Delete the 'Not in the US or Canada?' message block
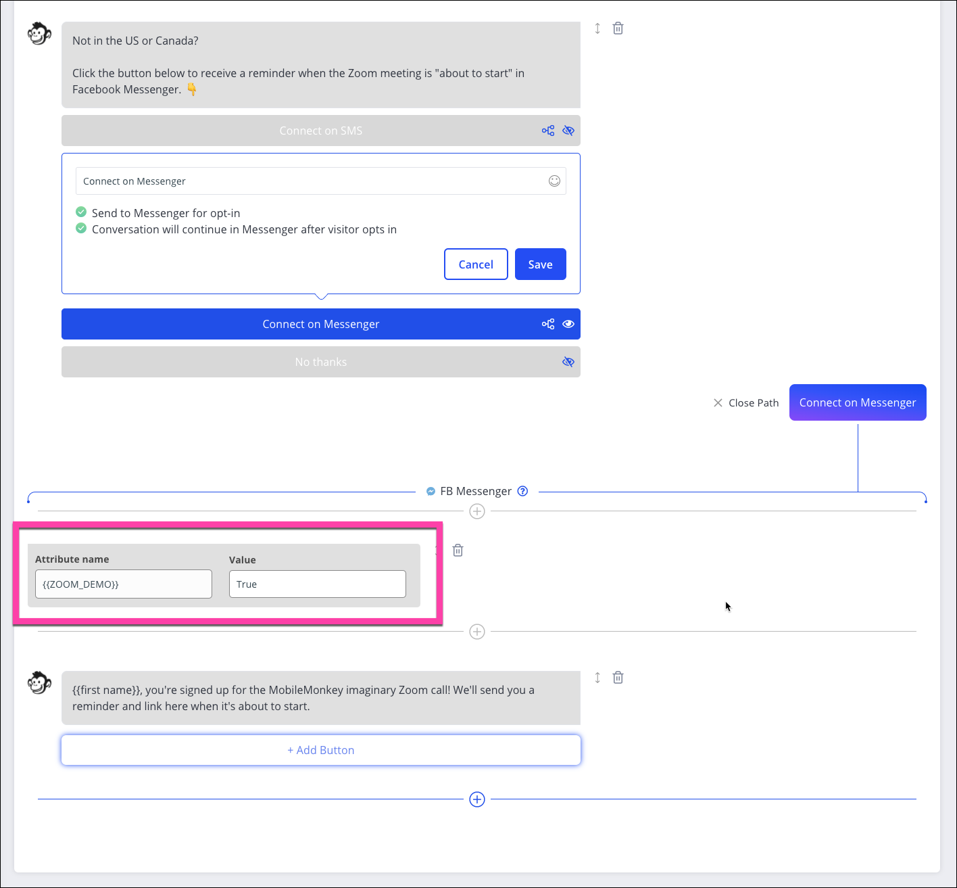The height and width of the screenshot is (888, 957). click(x=618, y=28)
